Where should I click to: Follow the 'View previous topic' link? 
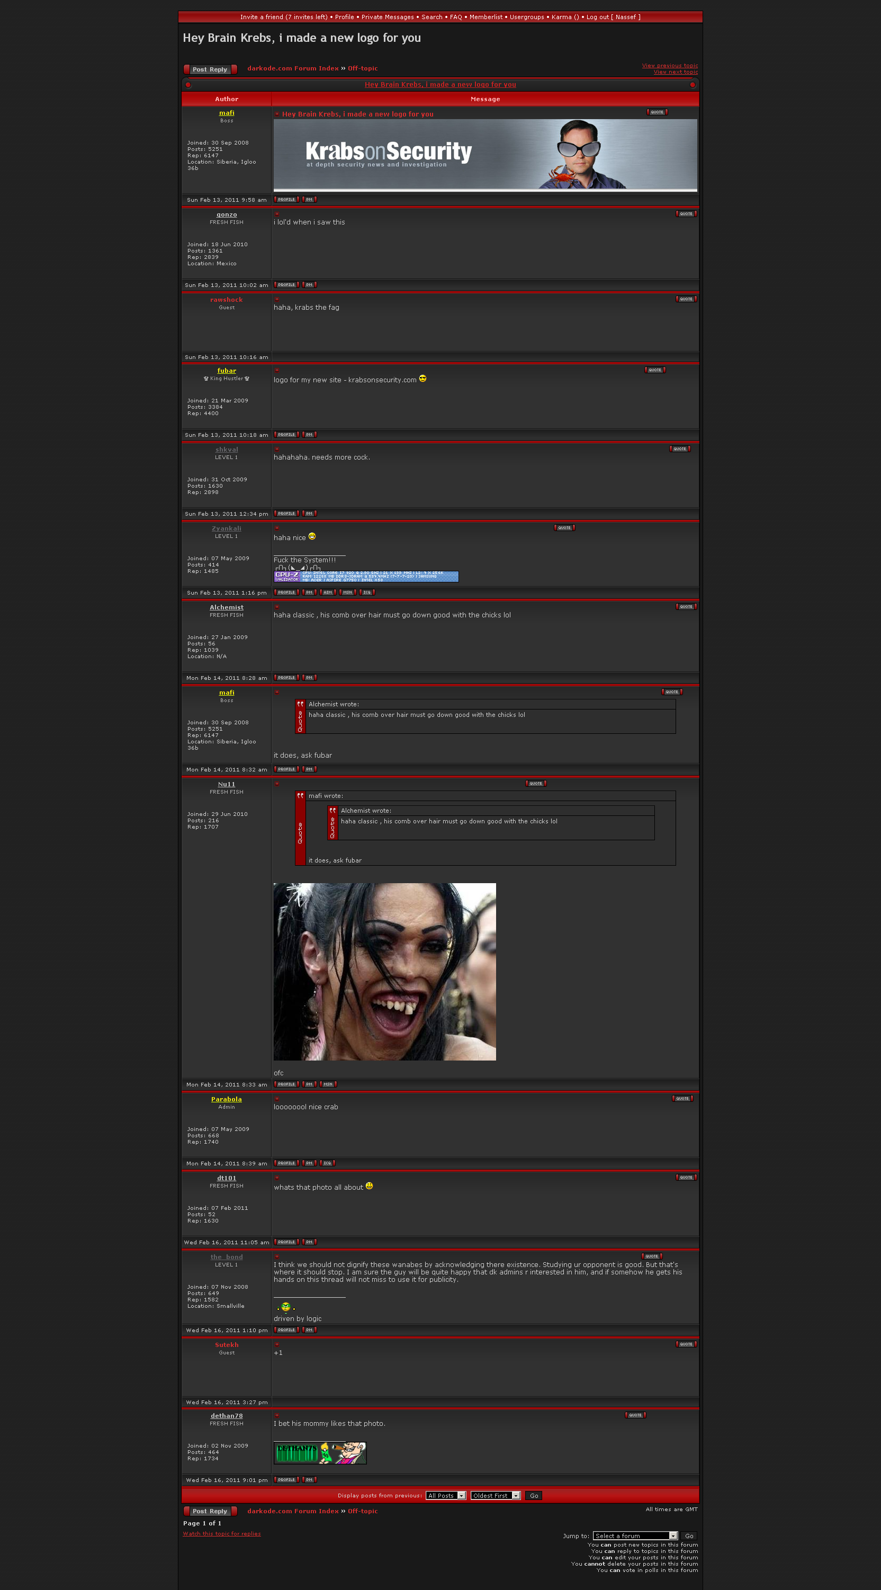[669, 66]
